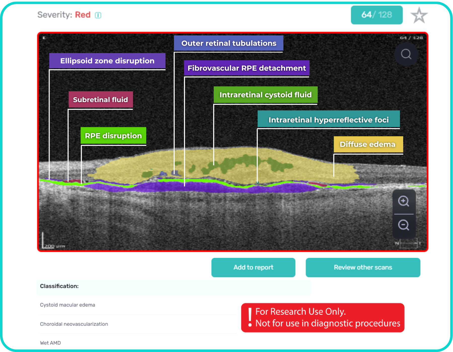The width and height of the screenshot is (453, 352).
Task: Zoom in on the OCT scan
Action: click(404, 201)
